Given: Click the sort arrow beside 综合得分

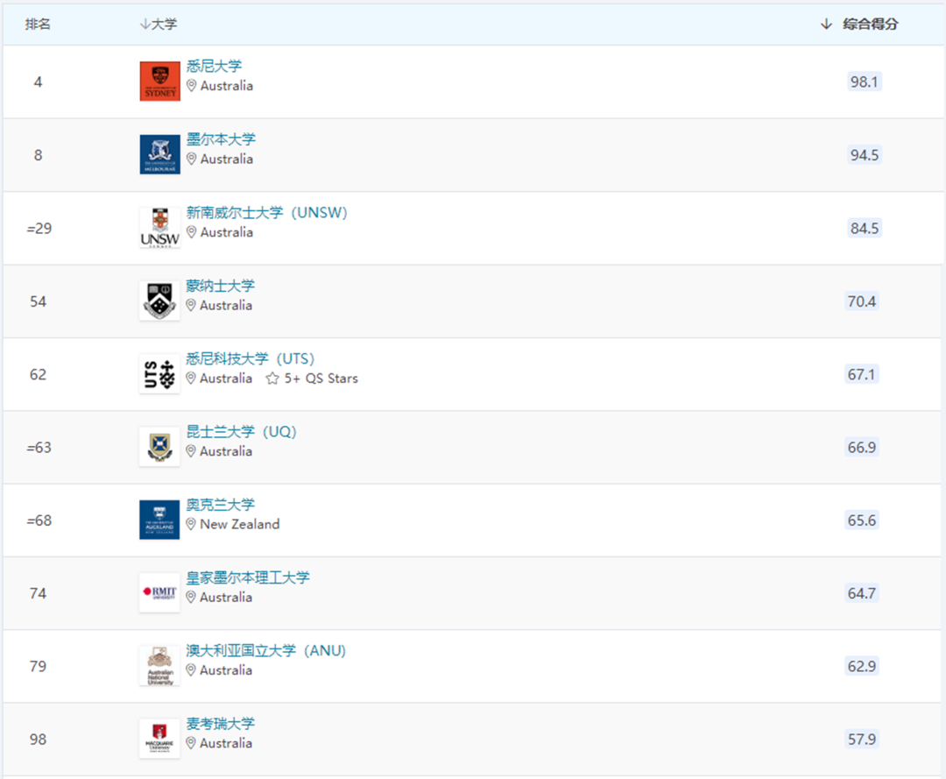Looking at the screenshot, I should pyautogui.click(x=824, y=24).
